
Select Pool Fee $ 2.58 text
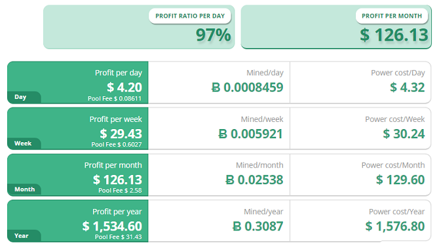(x=120, y=191)
